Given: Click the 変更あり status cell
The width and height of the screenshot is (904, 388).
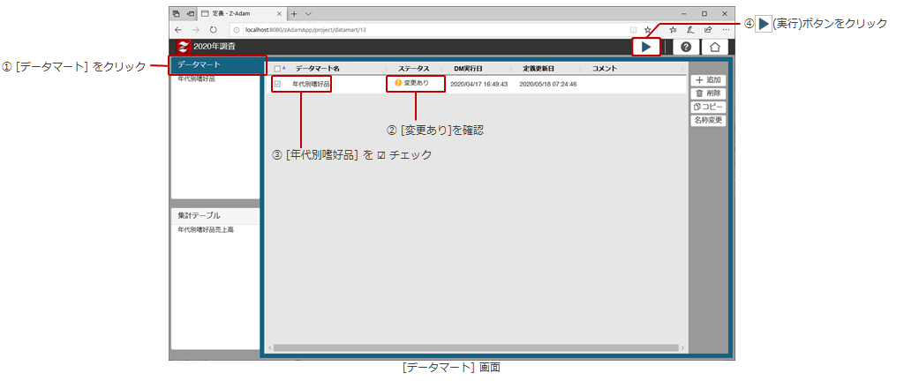Looking at the screenshot, I should click(411, 83).
